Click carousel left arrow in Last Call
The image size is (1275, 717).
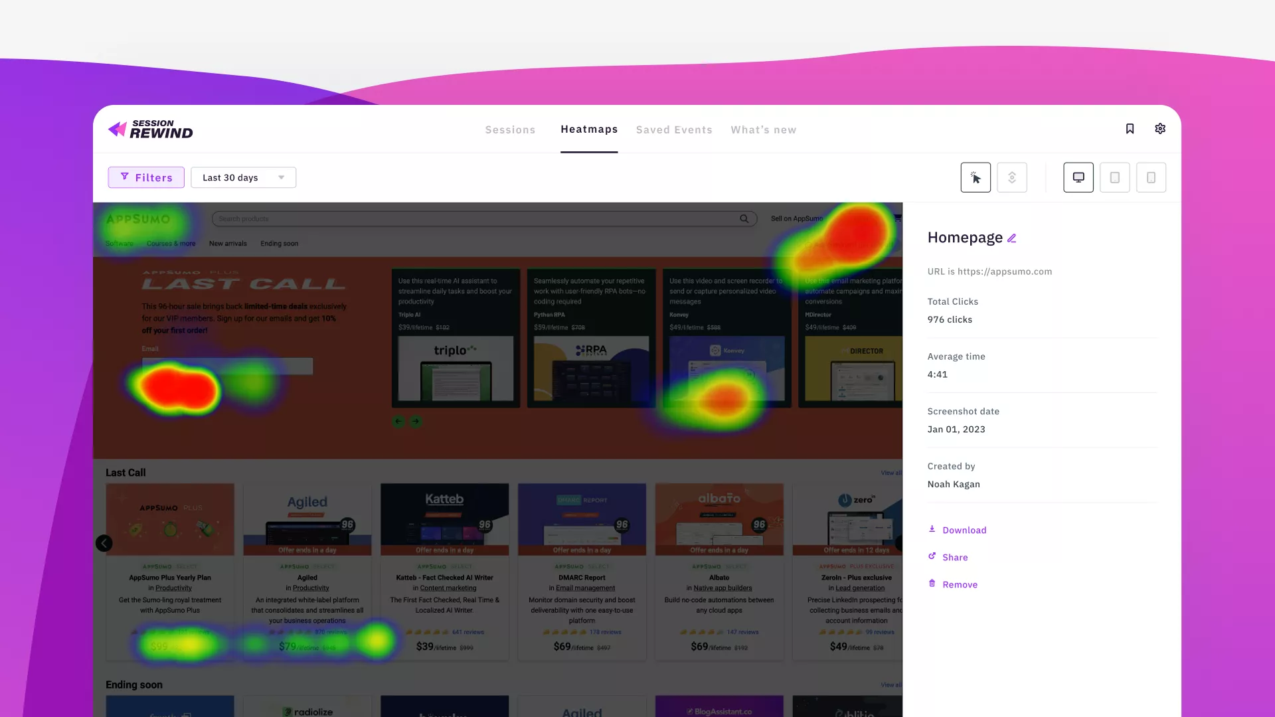104,543
